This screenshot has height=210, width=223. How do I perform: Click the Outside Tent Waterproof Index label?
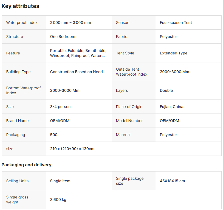(131, 72)
